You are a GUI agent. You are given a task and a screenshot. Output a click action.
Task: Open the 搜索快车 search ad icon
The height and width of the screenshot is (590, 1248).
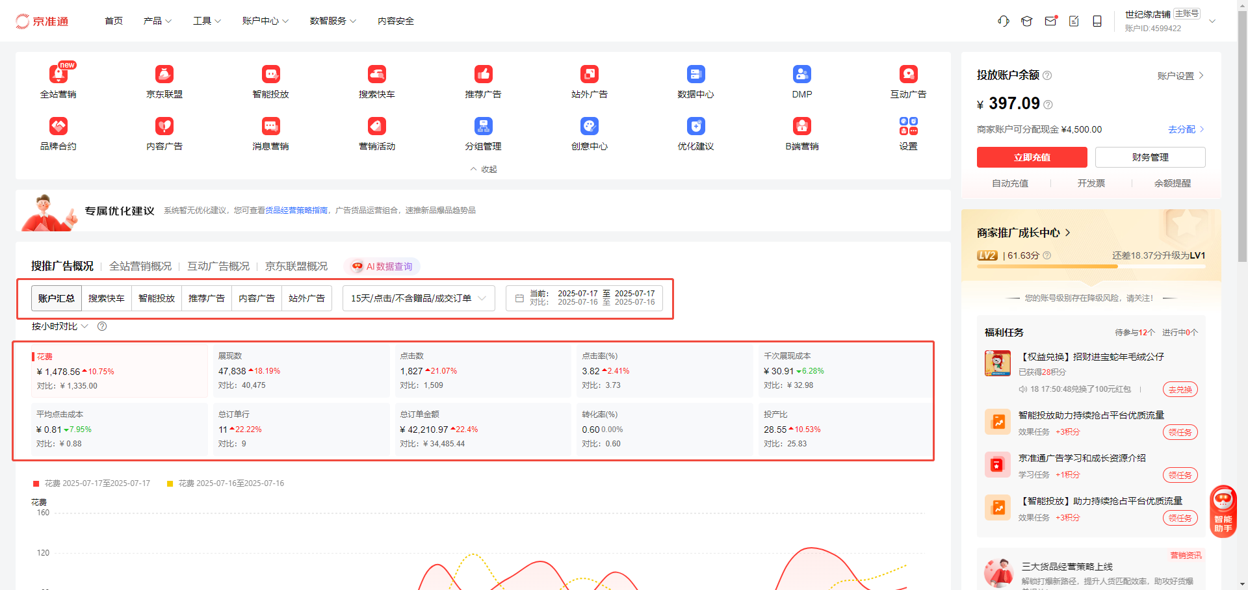[x=377, y=75]
